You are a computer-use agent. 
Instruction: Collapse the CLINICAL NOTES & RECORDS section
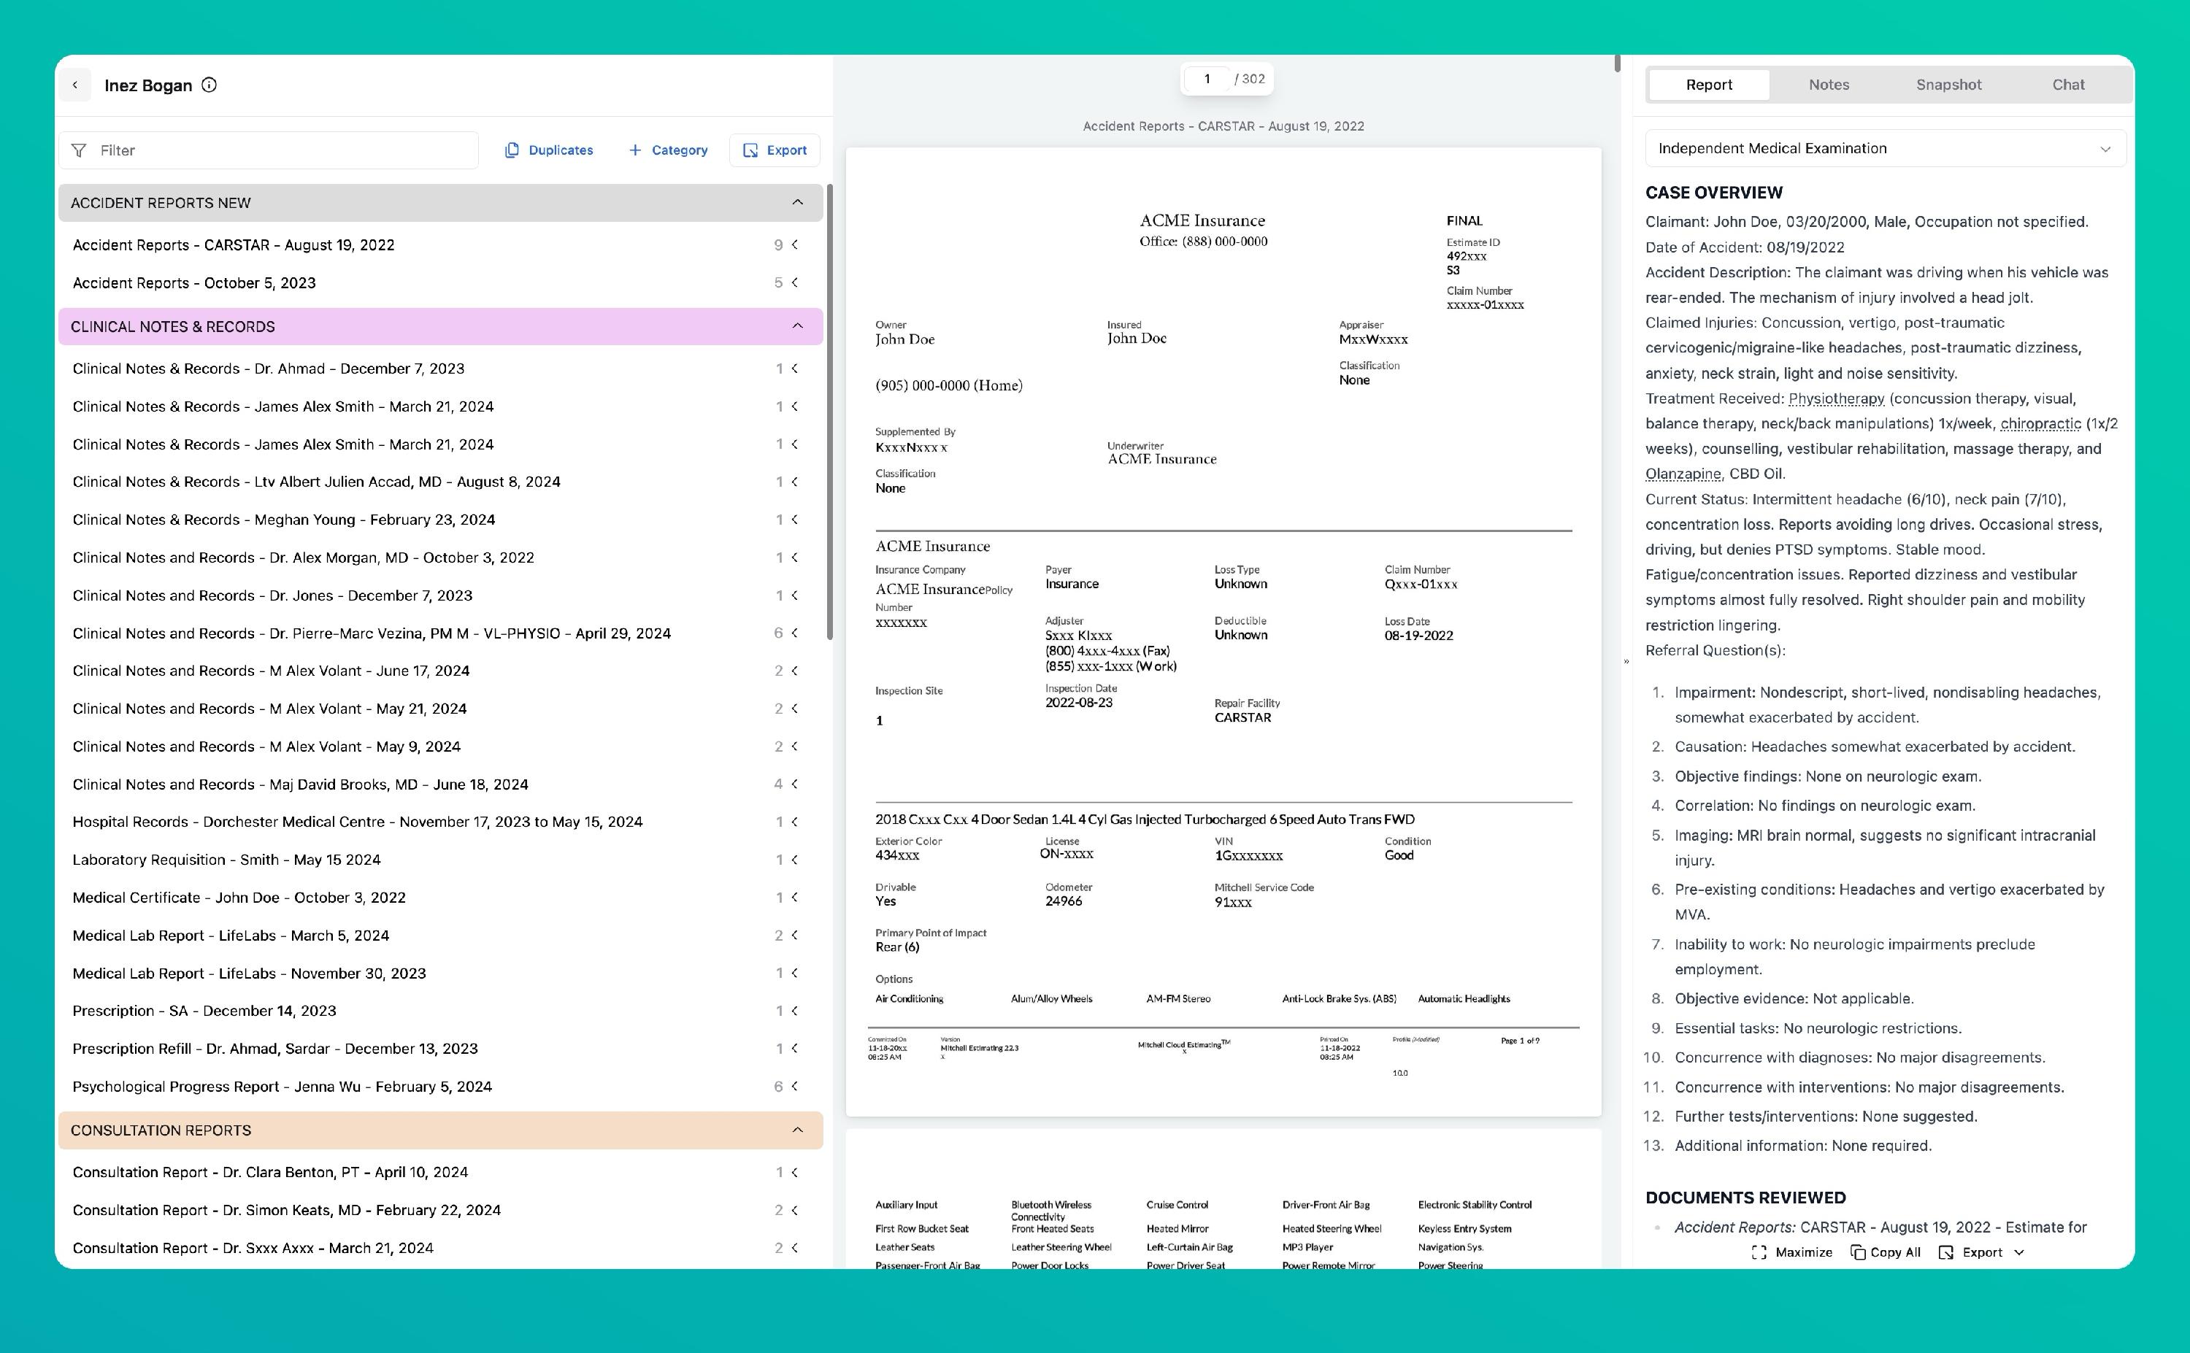tap(797, 325)
